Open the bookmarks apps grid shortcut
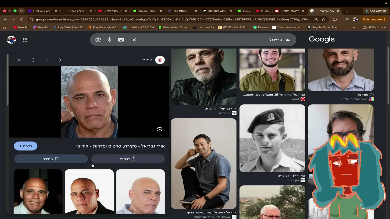Screen dimensions: 390x219 (5, 27)
